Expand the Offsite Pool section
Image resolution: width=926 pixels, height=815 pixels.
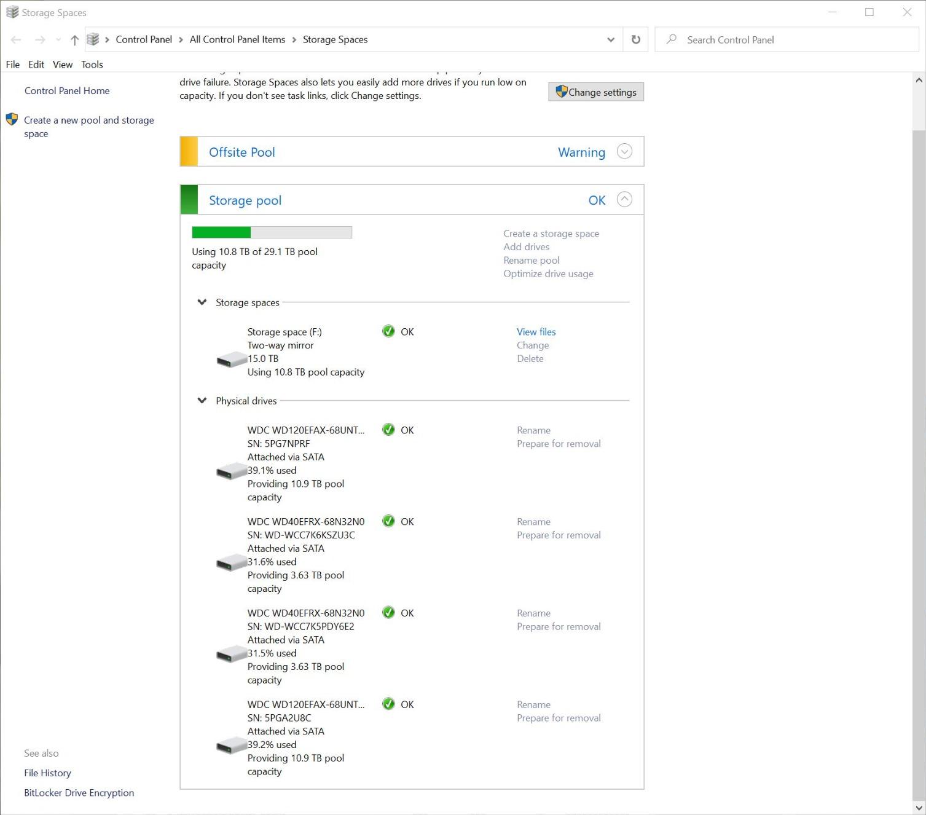click(624, 151)
